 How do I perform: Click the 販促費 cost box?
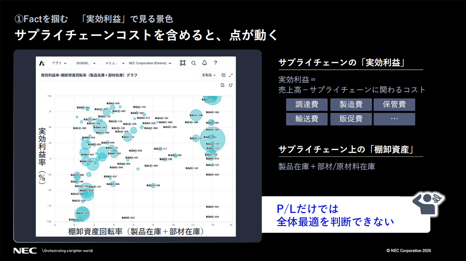351,119
